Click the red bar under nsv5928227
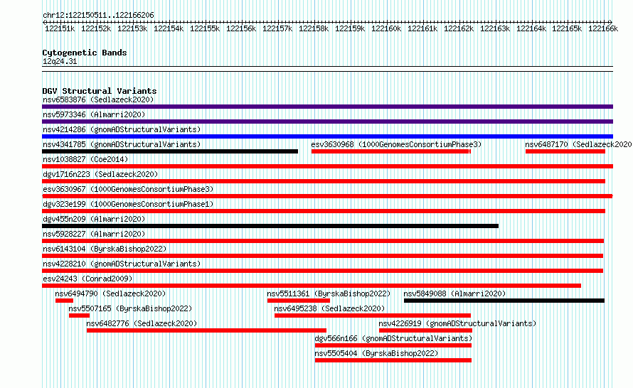Viewport: 633px width, 388px height. click(x=323, y=241)
